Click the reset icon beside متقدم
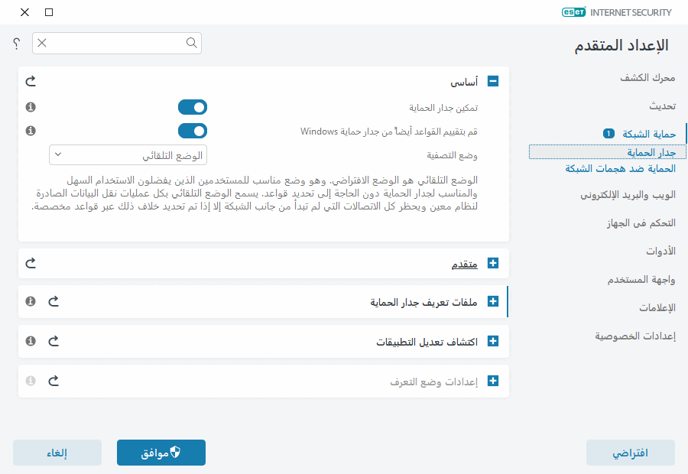Image resolution: width=688 pixels, height=474 pixels. point(30,264)
